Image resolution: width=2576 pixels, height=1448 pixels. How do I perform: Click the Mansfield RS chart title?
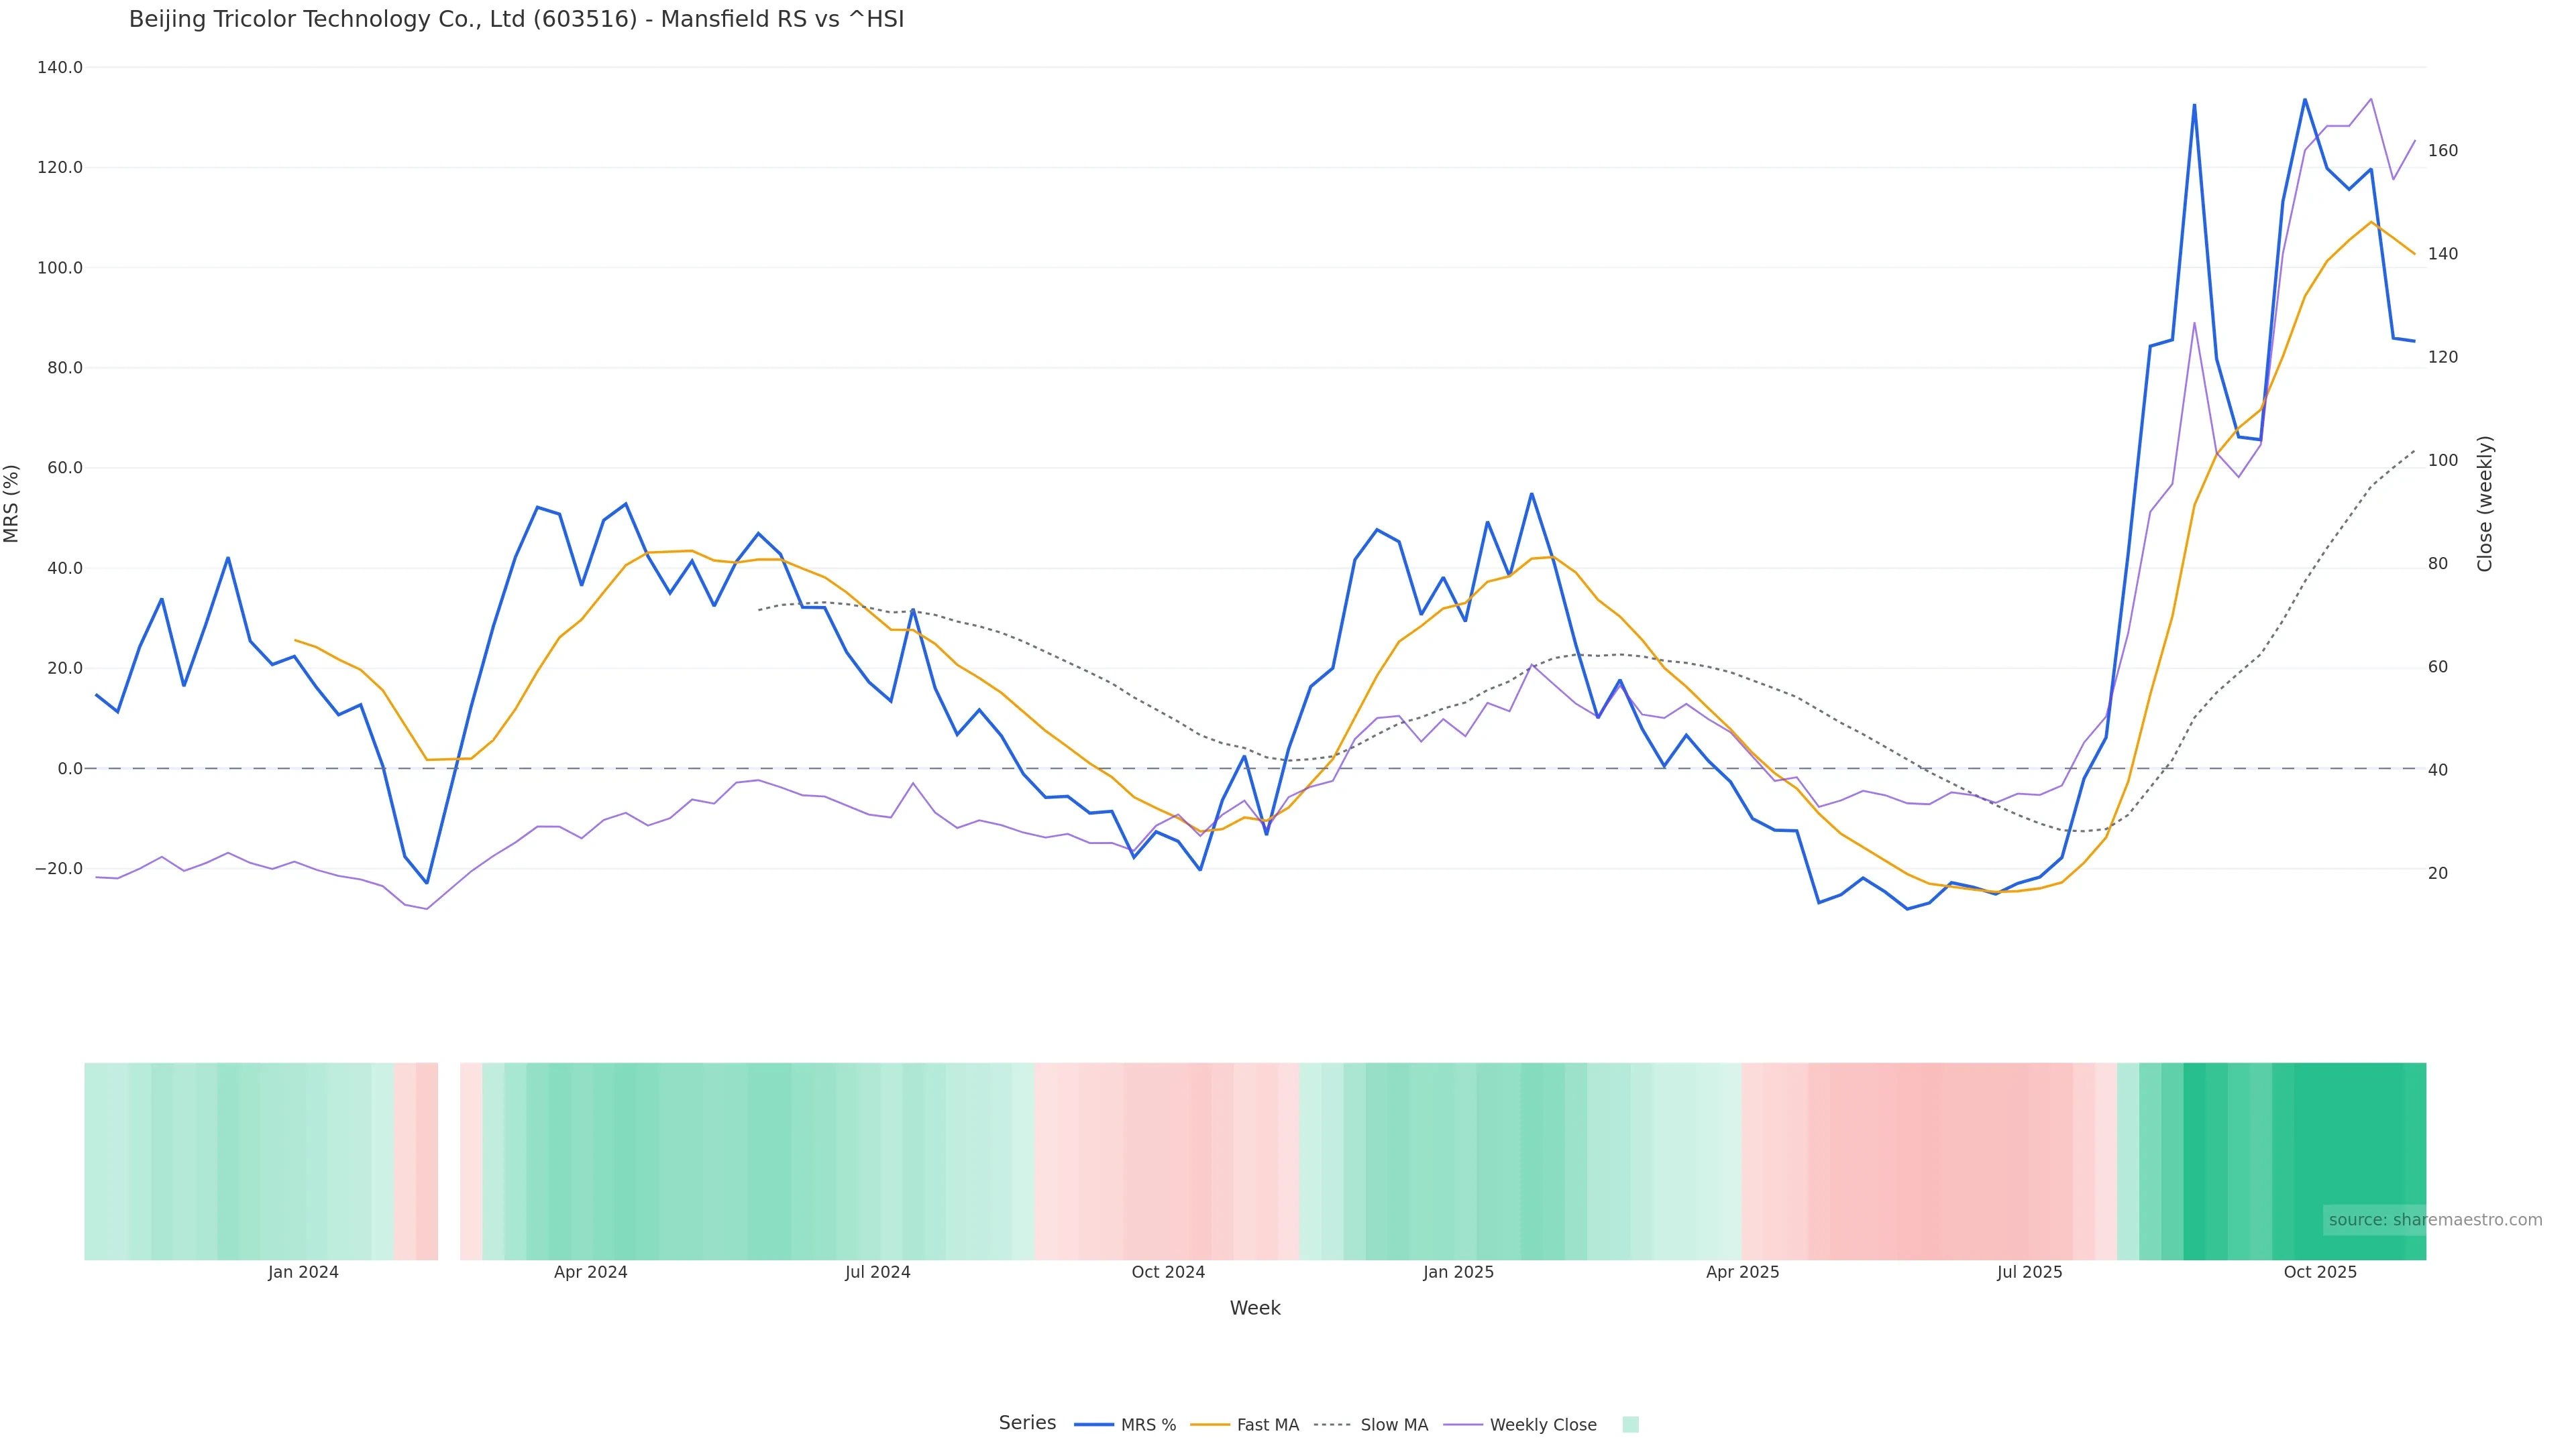516,20
